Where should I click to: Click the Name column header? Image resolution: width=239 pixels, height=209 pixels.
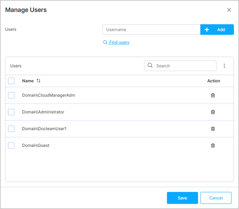pyautogui.click(x=28, y=81)
